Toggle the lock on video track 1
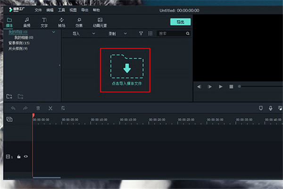 click(x=19, y=156)
